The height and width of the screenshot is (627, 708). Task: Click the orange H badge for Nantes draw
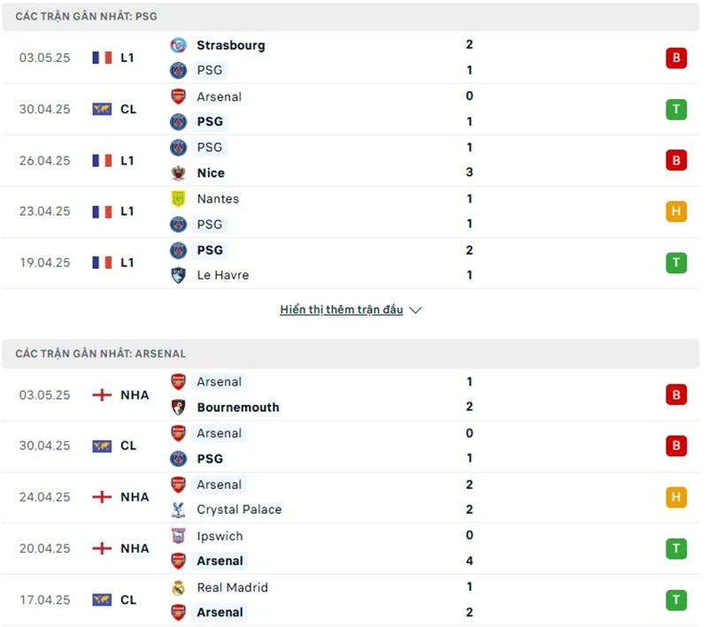[676, 211]
